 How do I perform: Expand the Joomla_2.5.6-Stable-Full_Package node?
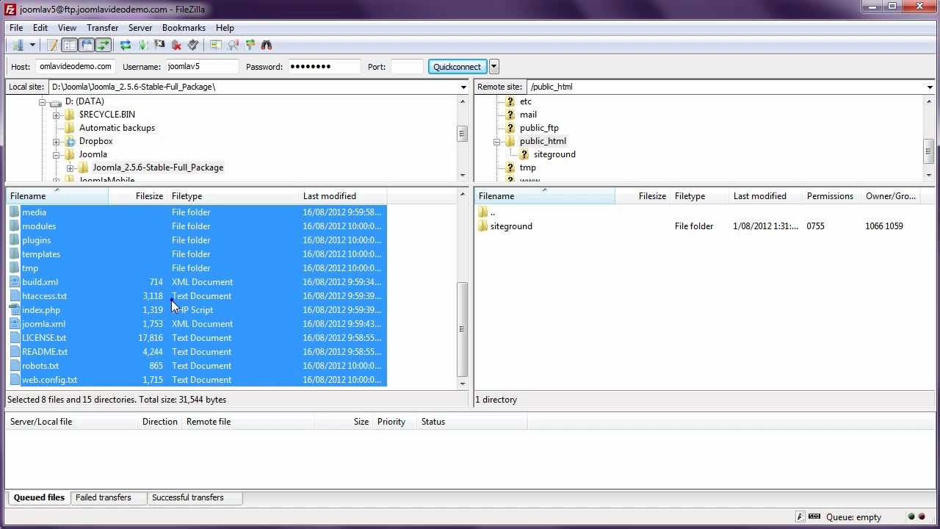click(x=70, y=168)
